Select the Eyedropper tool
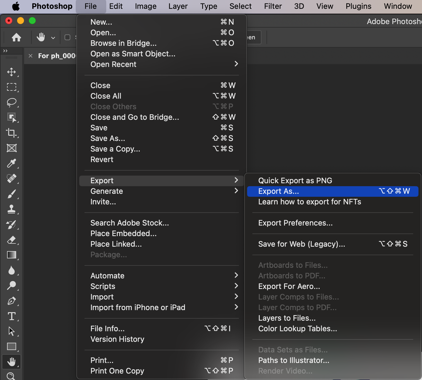The height and width of the screenshot is (380, 422). pyautogui.click(x=11, y=163)
